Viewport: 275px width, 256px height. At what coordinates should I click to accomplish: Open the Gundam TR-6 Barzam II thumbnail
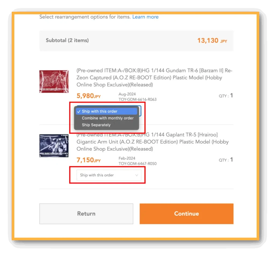(x=54, y=81)
